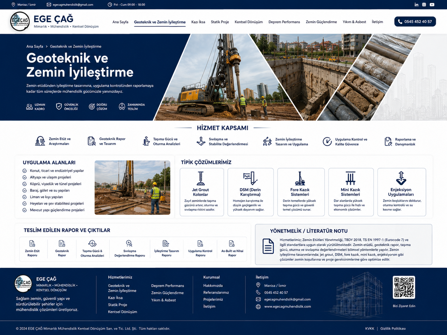Open Kentsel Dönüşüm navigation item

(249, 22)
